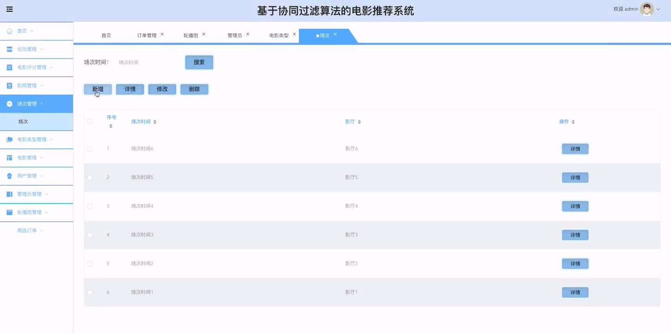Check the row for 场次时间3
The width and height of the screenshot is (671, 334).
[x=90, y=235]
